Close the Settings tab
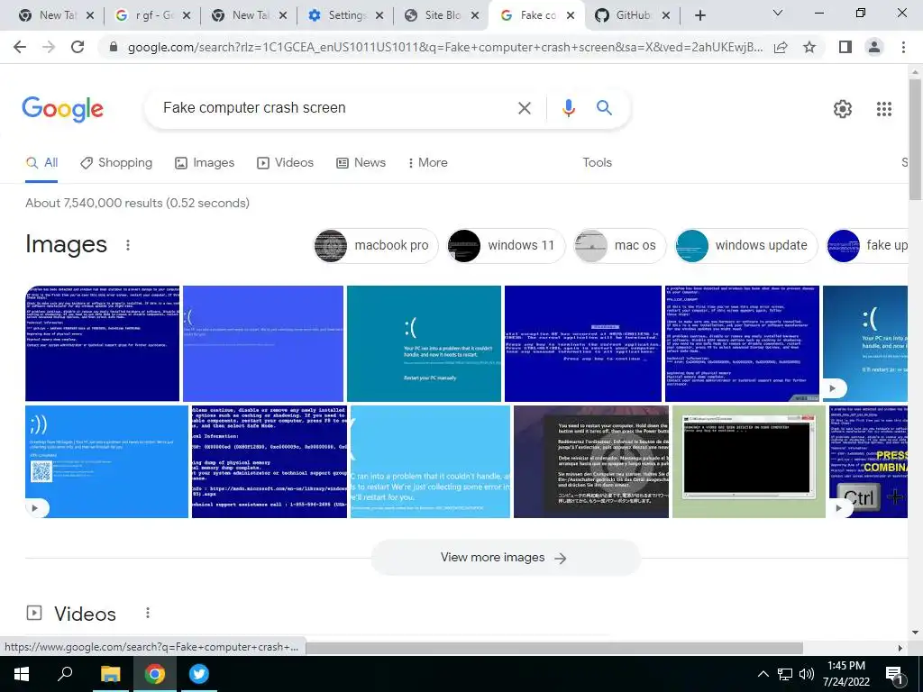 point(379,16)
